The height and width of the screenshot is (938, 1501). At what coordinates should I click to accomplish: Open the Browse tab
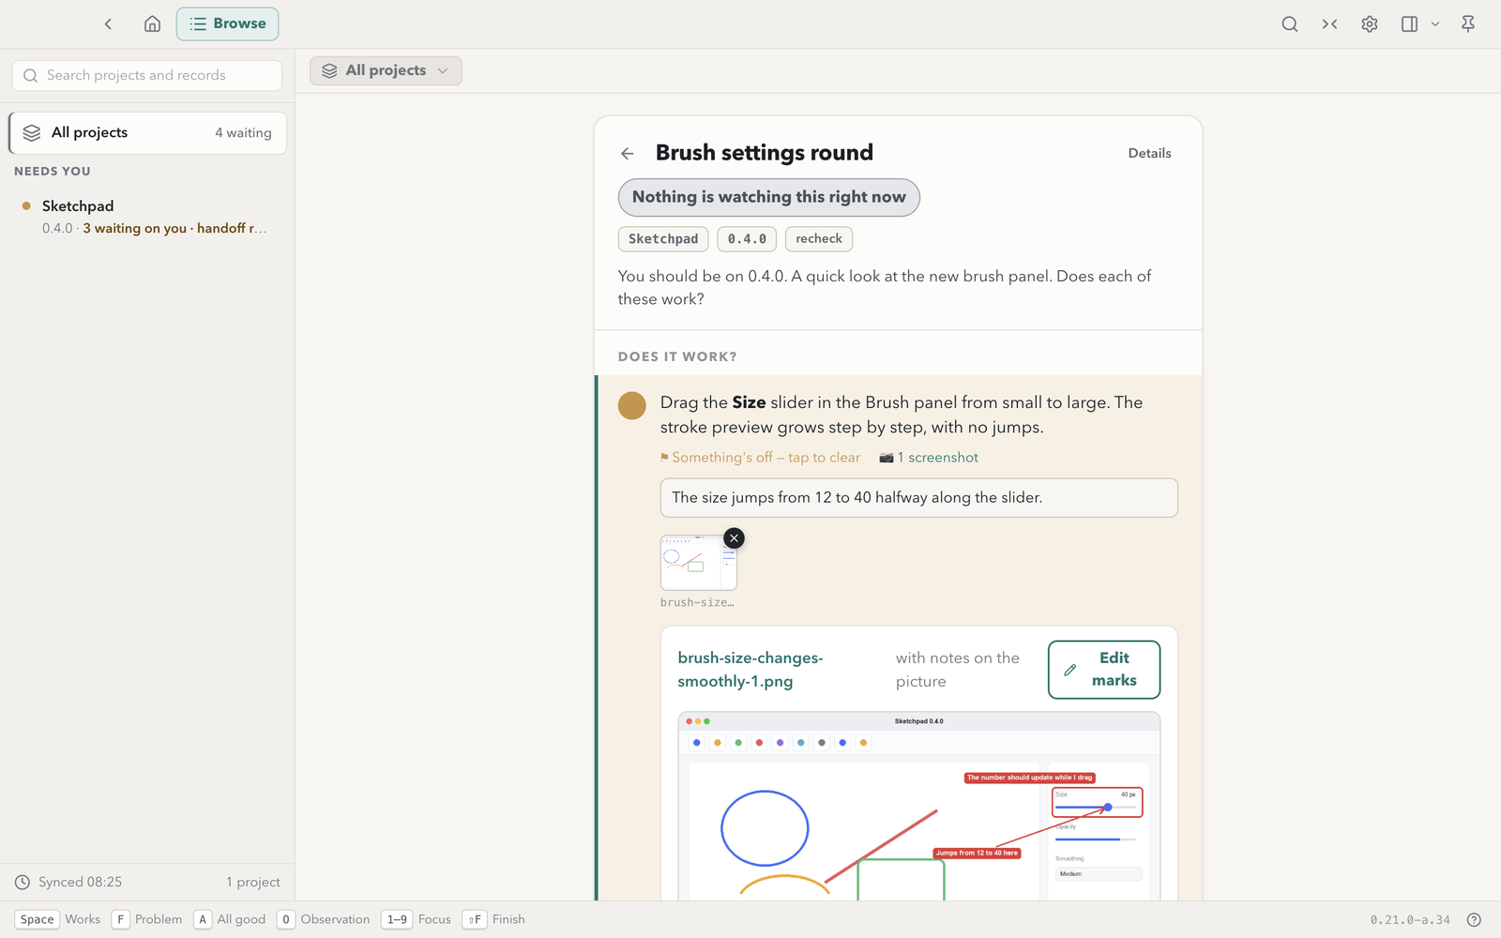pos(227,24)
